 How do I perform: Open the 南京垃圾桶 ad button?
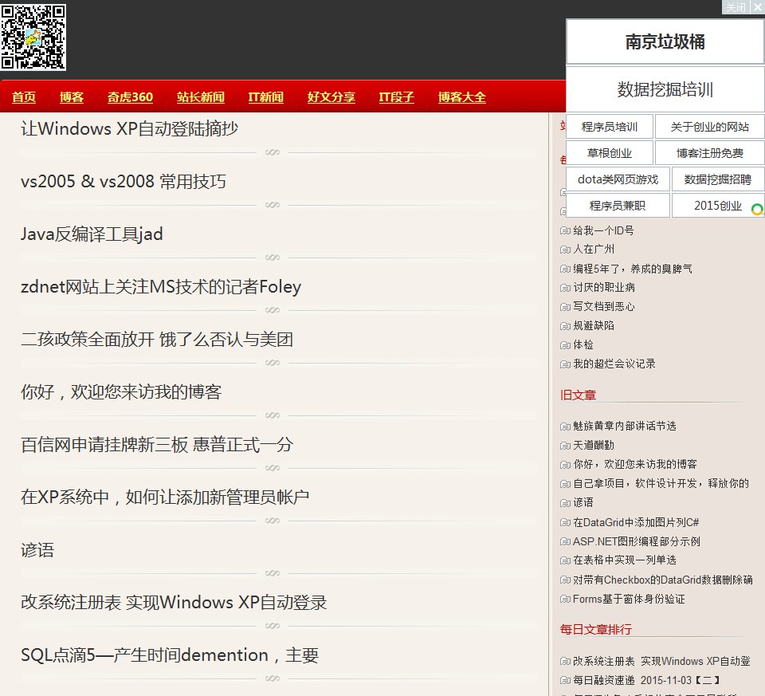click(665, 42)
